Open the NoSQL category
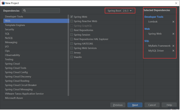 pos(36,38)
